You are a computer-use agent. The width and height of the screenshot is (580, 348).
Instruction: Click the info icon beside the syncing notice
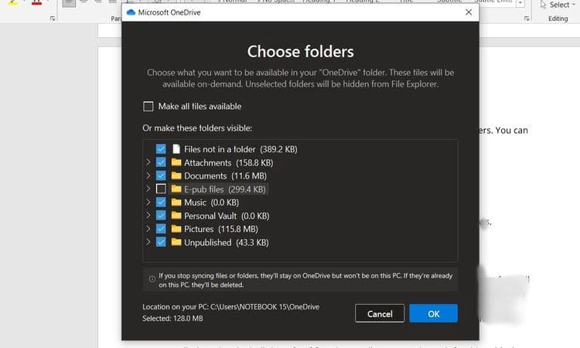click(x=152, y=279)
